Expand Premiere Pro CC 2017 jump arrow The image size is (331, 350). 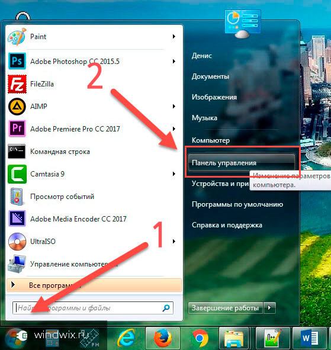[x=174, y=129]
